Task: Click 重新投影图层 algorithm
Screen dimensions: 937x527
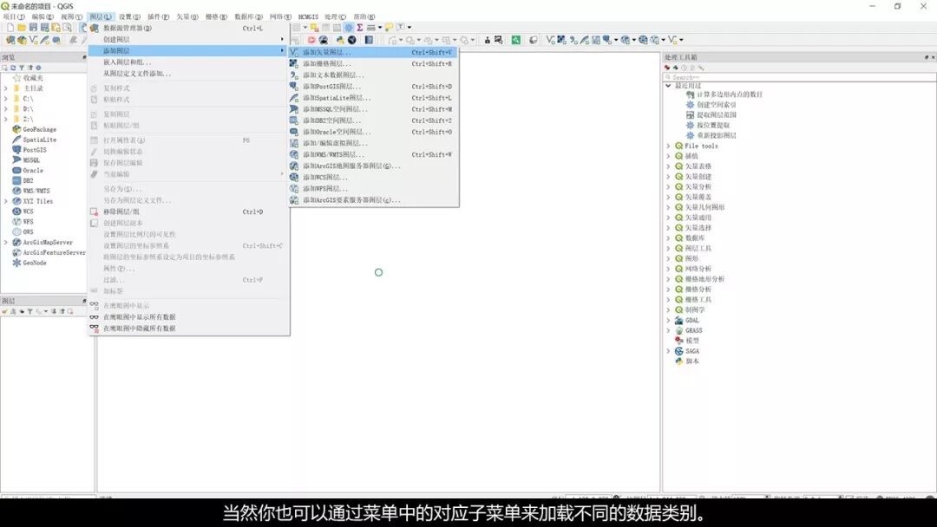Action: point(716,135)
